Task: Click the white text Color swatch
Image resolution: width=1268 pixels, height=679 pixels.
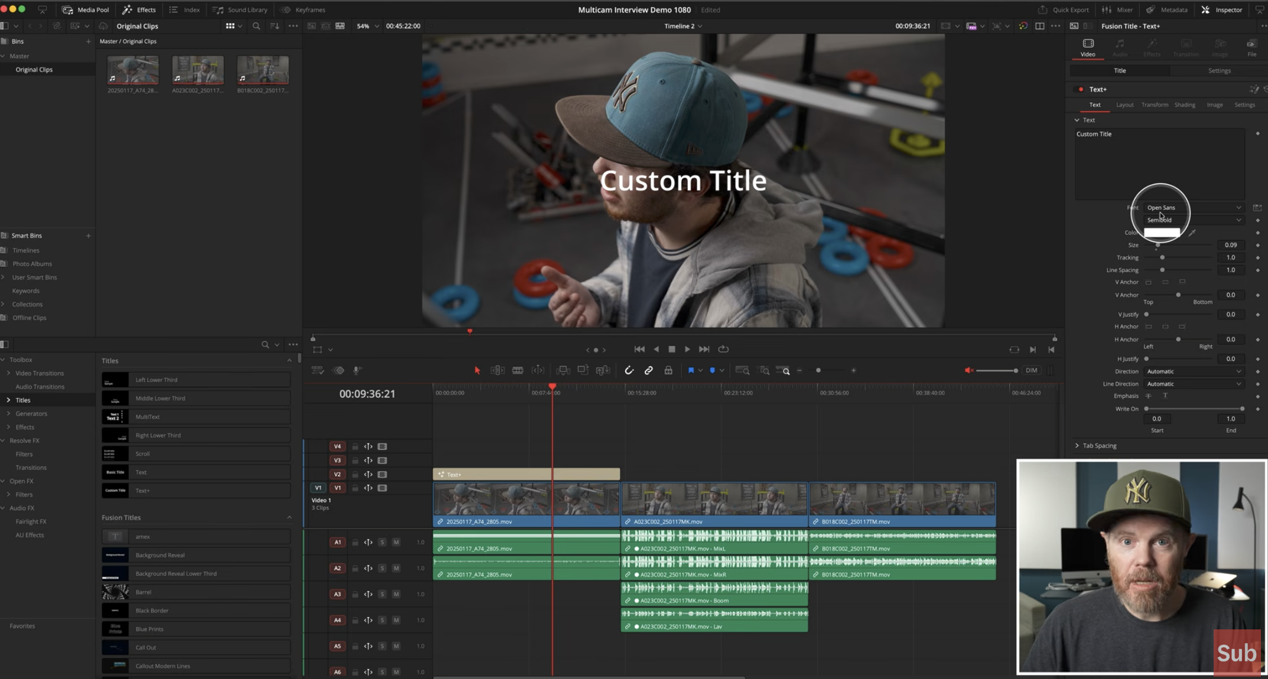Action: click(x=1162, y=233)
